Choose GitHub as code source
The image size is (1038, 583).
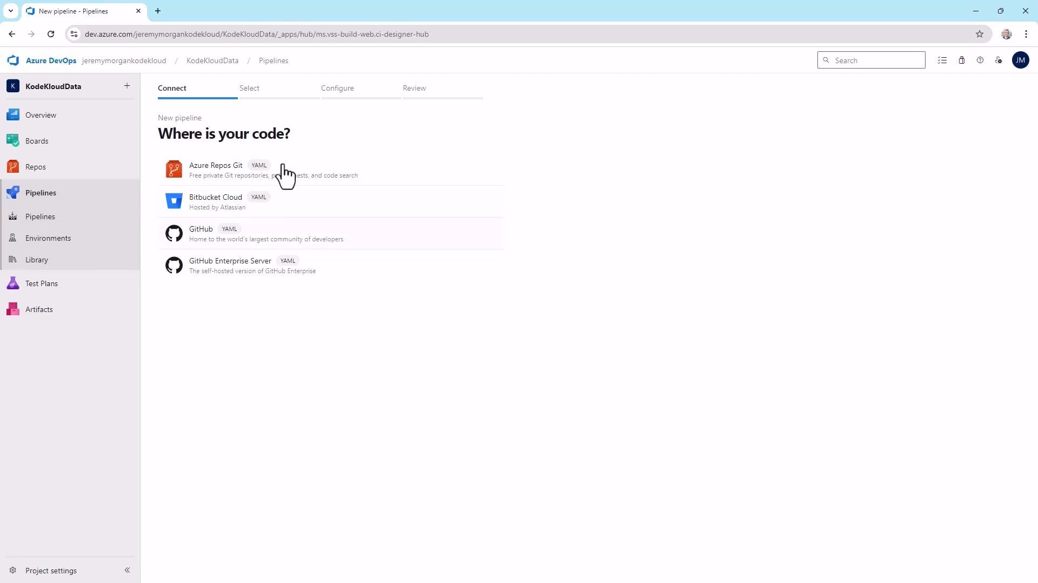(x=331, y=233)
